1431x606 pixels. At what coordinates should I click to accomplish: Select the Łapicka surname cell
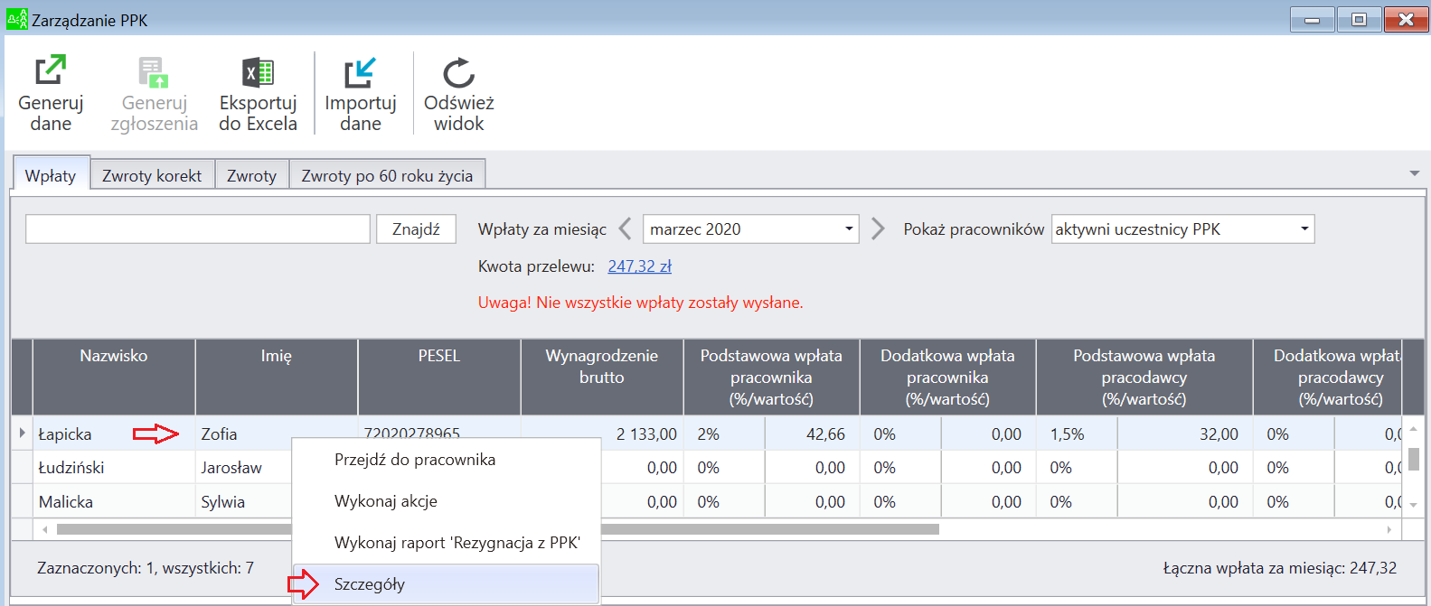point(114,434)
